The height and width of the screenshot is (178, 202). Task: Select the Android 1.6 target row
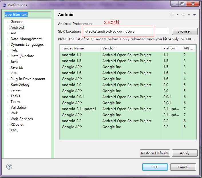coord(128,73)
